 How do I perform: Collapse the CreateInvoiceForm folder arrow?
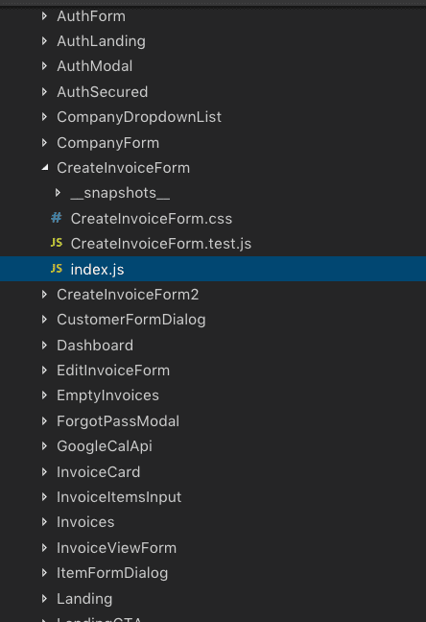[45, 168]
